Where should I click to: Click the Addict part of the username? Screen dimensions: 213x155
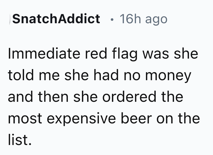(79, 19)
